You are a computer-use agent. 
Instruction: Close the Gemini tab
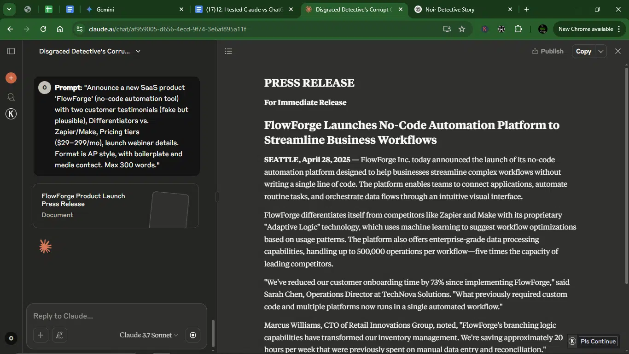[181, 9]
